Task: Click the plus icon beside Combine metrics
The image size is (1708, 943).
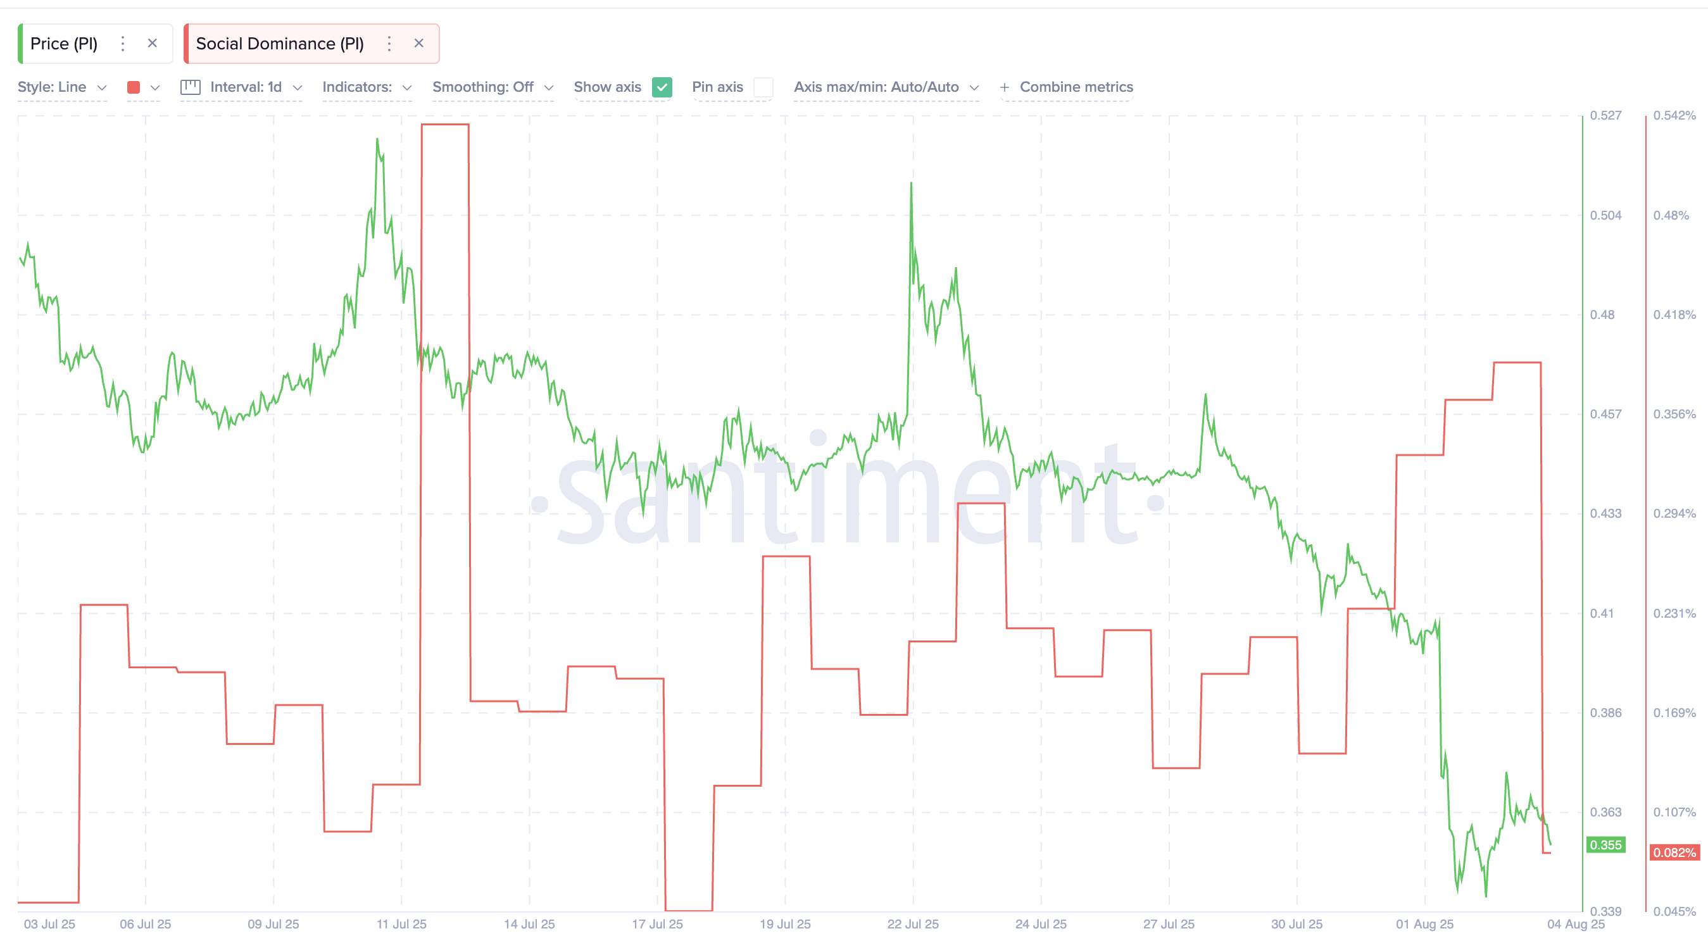Action: click(x=1004, y=87)
